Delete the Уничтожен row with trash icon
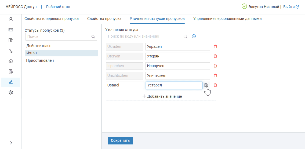This screenshot has width=305, height=149. (x=215, y=75)
